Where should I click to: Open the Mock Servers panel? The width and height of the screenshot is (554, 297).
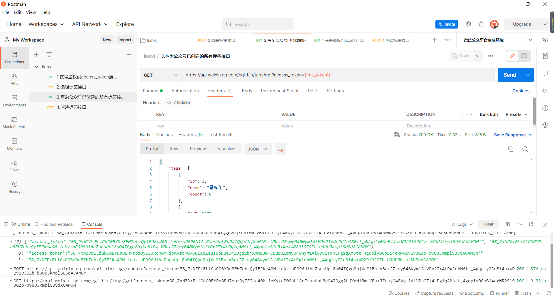click(x=14, y=122)
